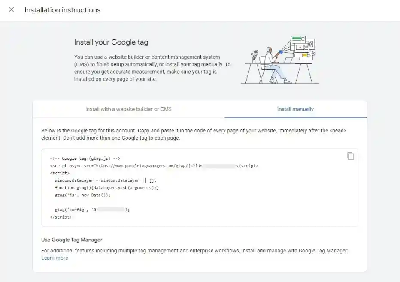Select the Install manually tab
Screen dimensions: 400x282
click(295, 109)
